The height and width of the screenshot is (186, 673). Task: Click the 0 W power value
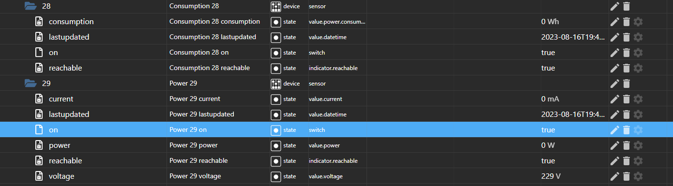[x=548, y=145]
